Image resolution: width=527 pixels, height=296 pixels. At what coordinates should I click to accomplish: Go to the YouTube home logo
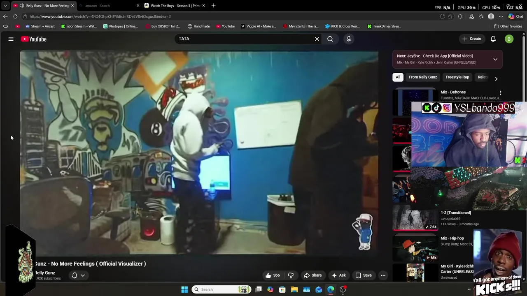pos(34,39)
